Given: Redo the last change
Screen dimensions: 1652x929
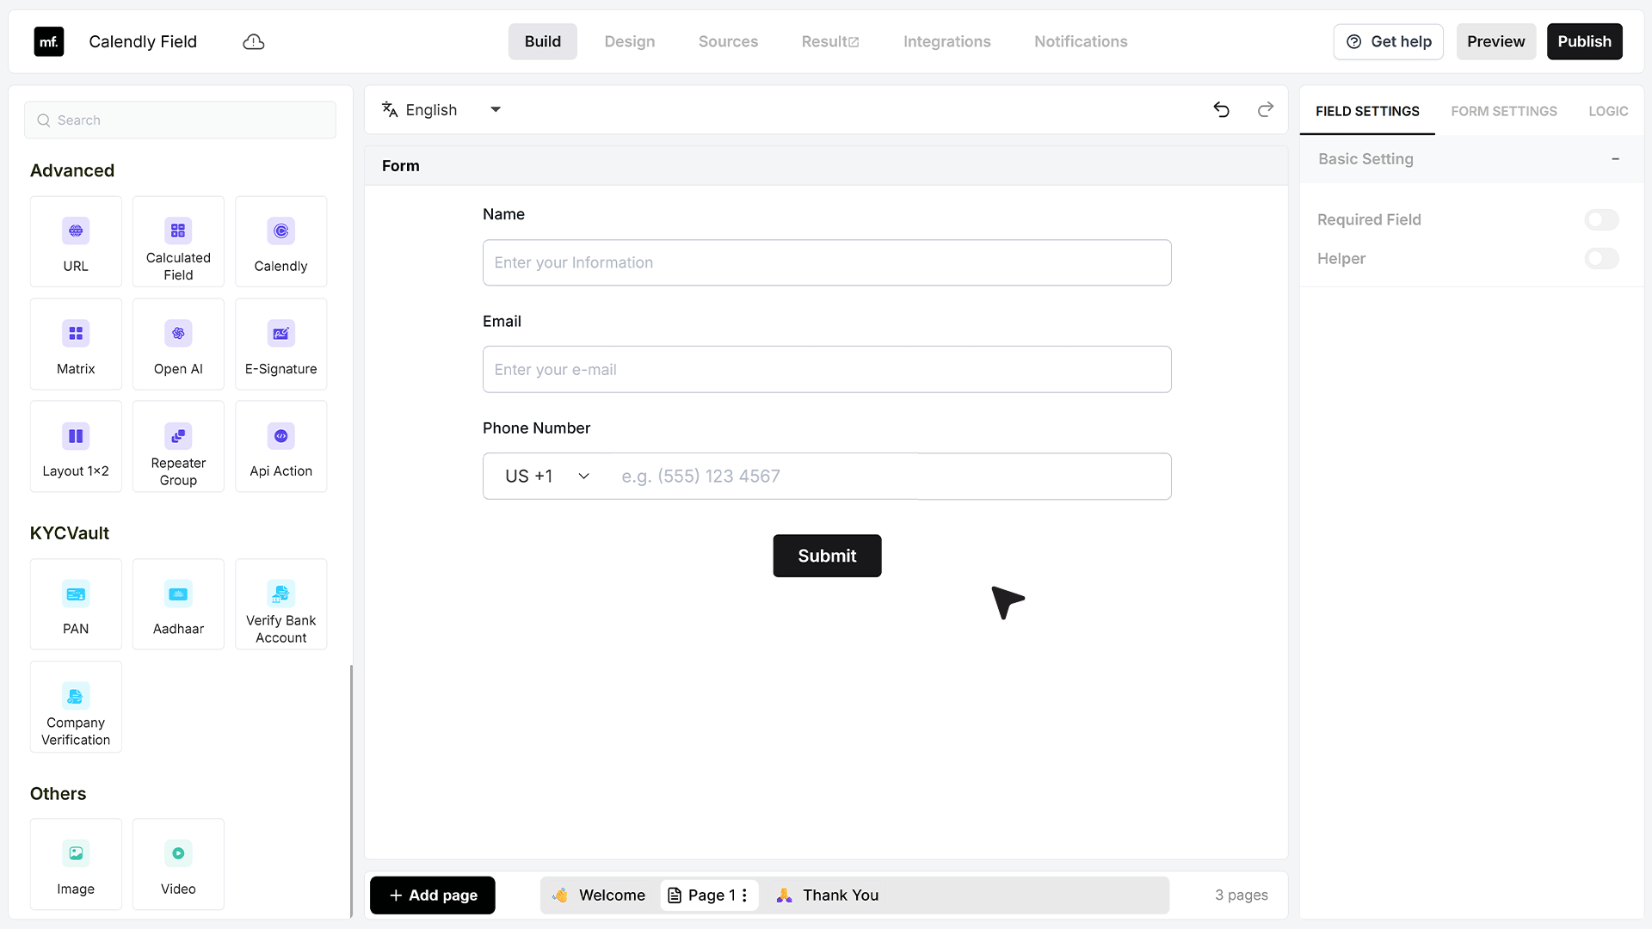Looking at the screenshot, I should [x=1266, y=109].
